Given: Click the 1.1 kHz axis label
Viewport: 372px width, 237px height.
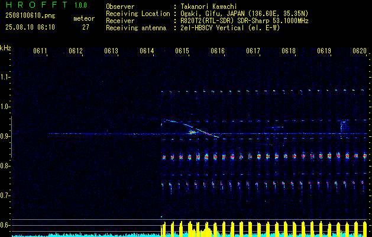Looking at the screenshot, I should 5,77.
